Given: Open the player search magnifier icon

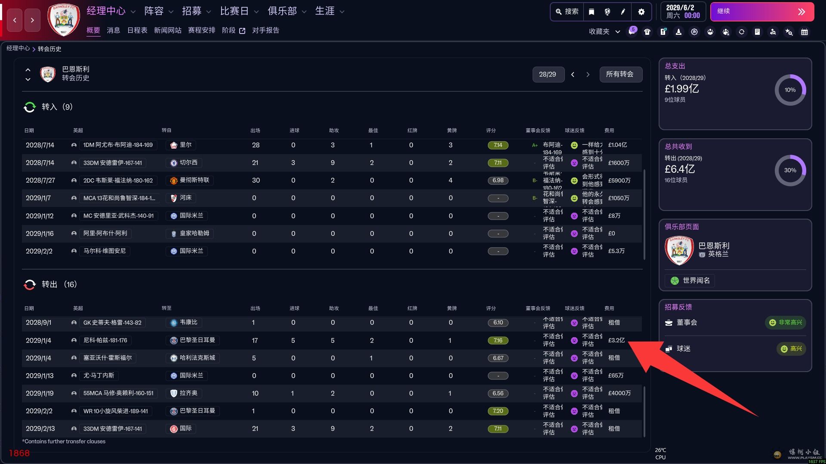Looking at the screenshot, I should (774, 32).
